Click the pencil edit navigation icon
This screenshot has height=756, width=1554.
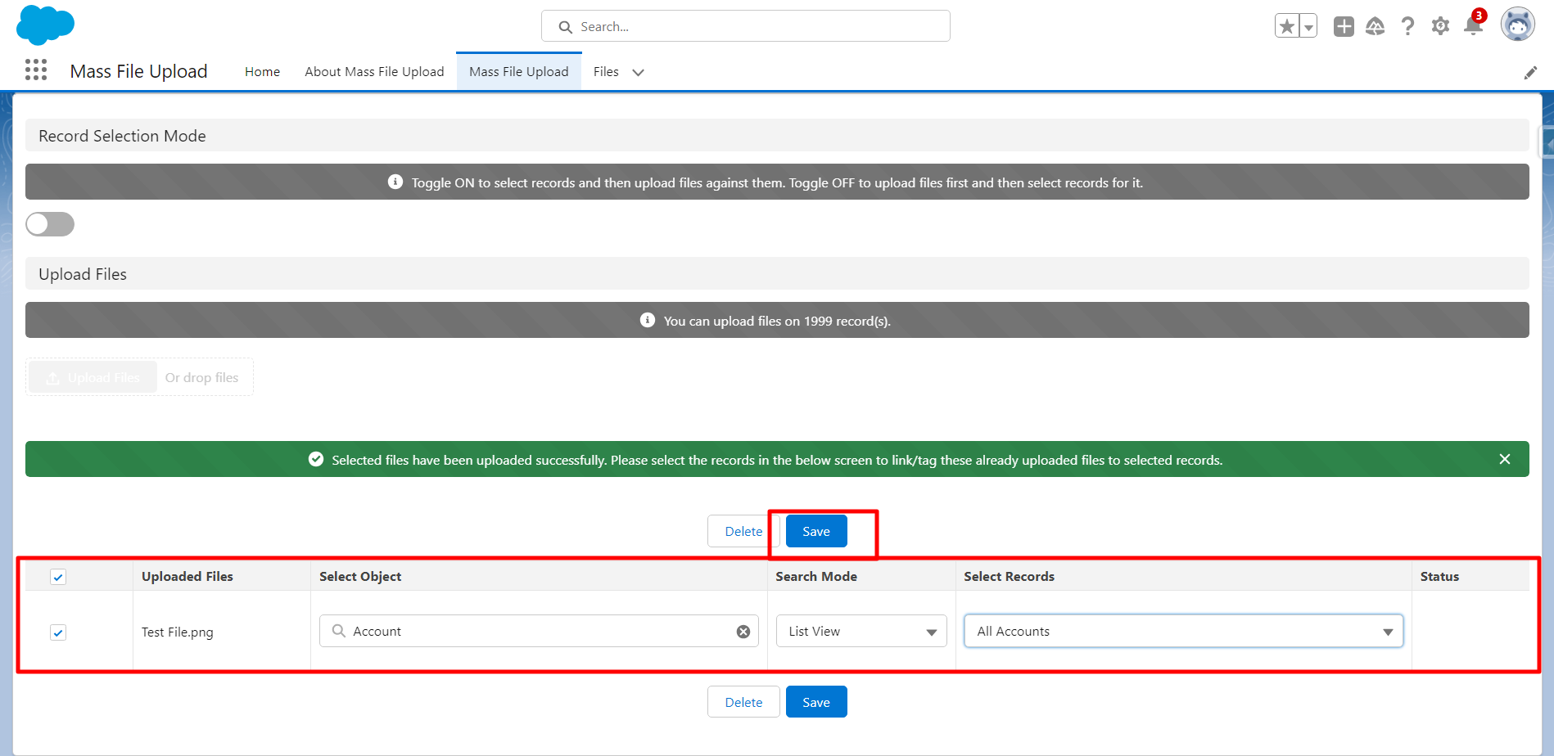click(1530, 73)
